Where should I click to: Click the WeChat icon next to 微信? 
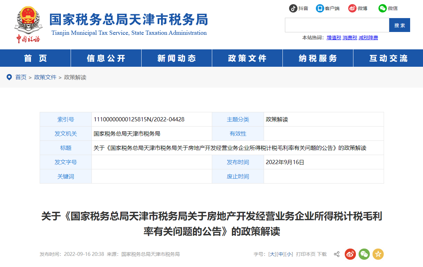tap(382, 8)
